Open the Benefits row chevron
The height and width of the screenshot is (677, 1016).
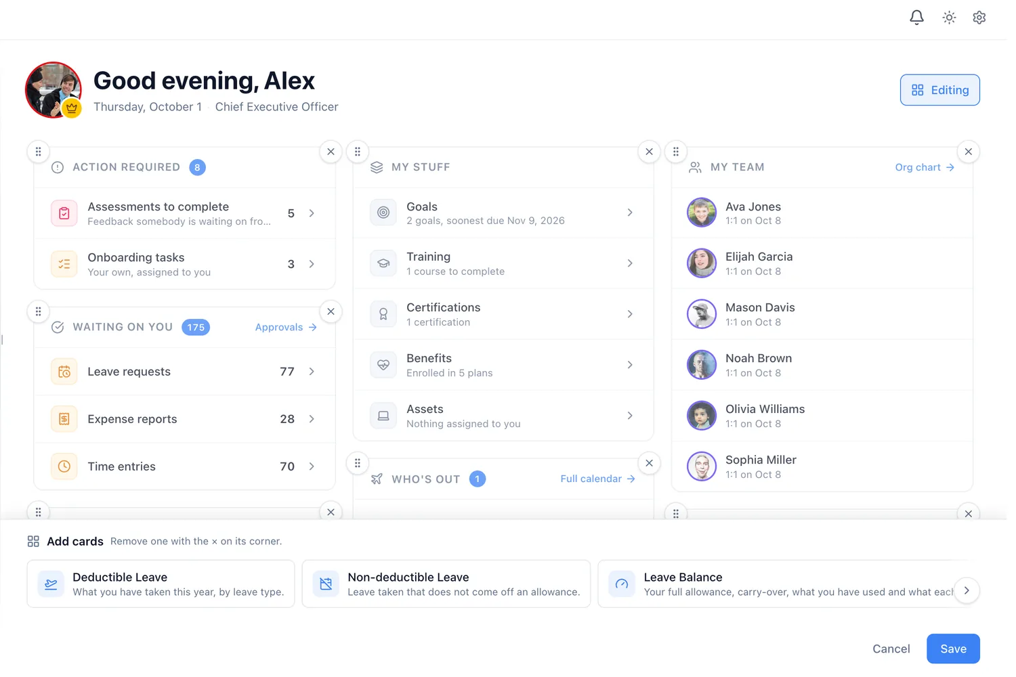pyautogui.click(x=630, y=365)
